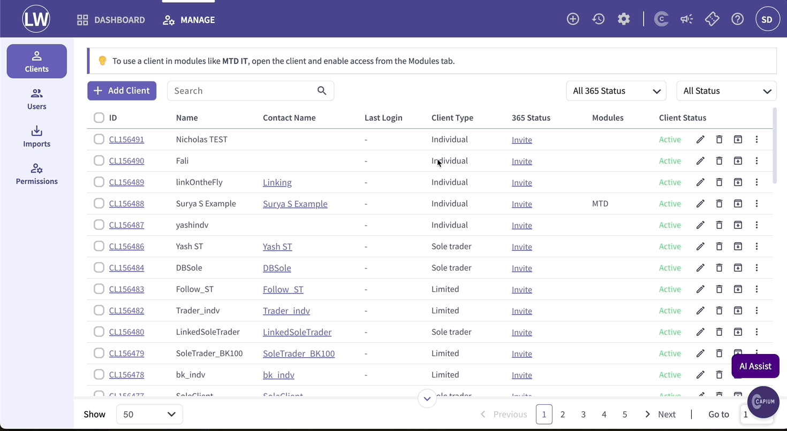Delete the Fali client using the trash icon

tap(719, 161)
